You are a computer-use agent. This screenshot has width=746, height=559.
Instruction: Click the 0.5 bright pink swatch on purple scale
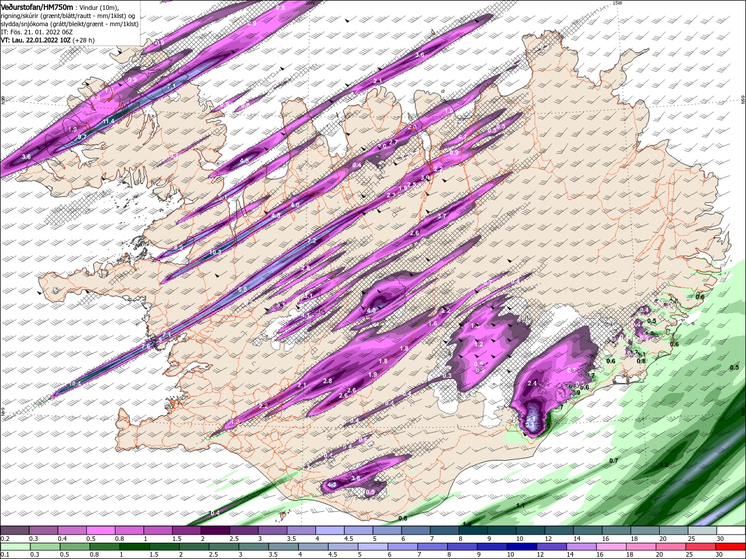tap(101, 530)
